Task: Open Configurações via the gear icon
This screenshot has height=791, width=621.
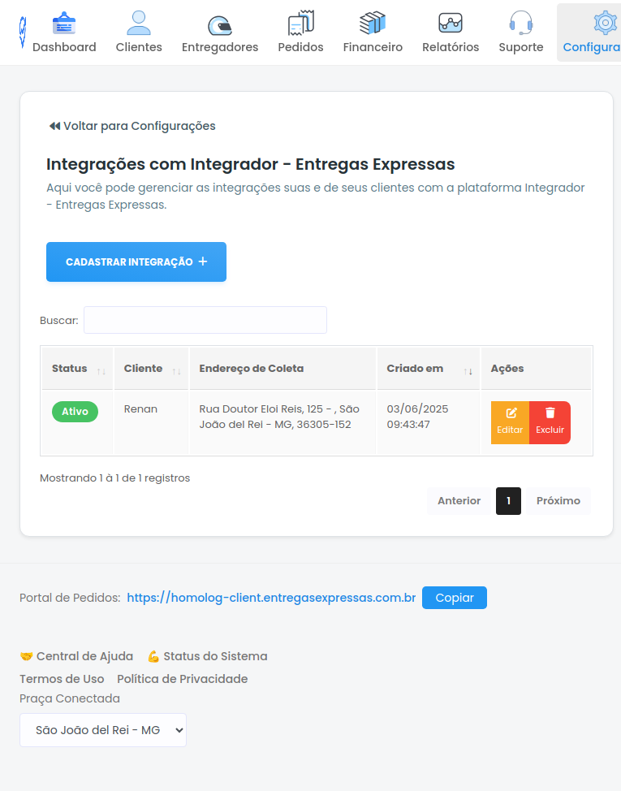Action: click(605, 22)
